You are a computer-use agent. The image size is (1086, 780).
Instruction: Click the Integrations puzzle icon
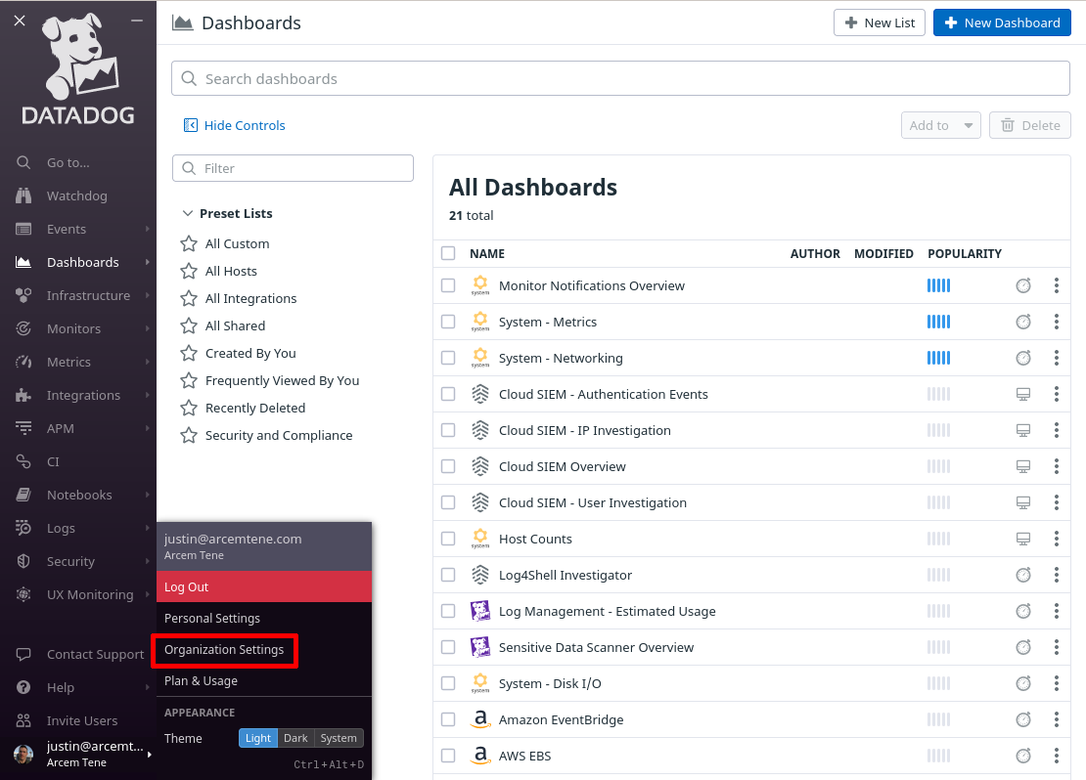tap(23, 395)
